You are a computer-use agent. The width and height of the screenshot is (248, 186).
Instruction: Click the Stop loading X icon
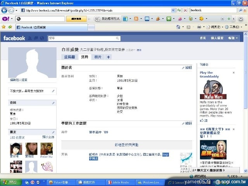point(185,10)
